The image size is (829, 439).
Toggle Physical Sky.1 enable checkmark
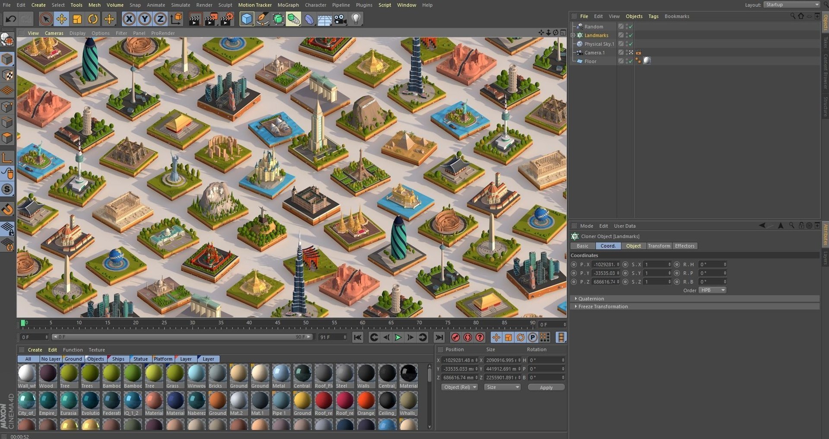(631, 44)
